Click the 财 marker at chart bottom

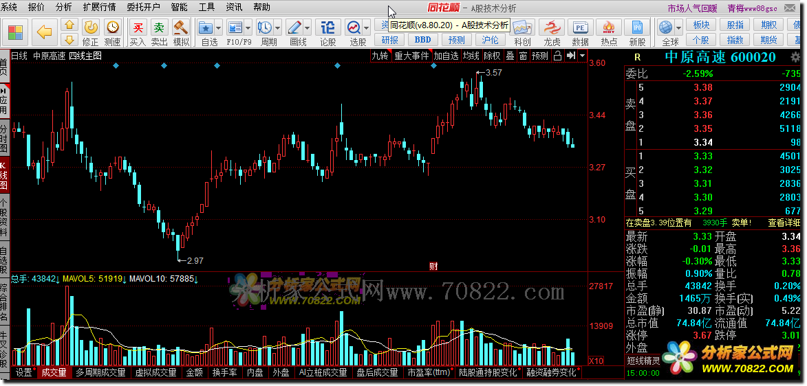point(433,266)
